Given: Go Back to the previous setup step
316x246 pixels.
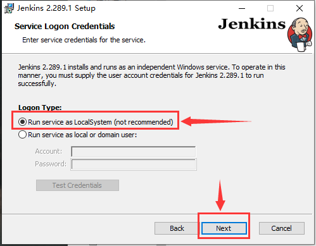Looking at the screenshot, I should point(177,228).
